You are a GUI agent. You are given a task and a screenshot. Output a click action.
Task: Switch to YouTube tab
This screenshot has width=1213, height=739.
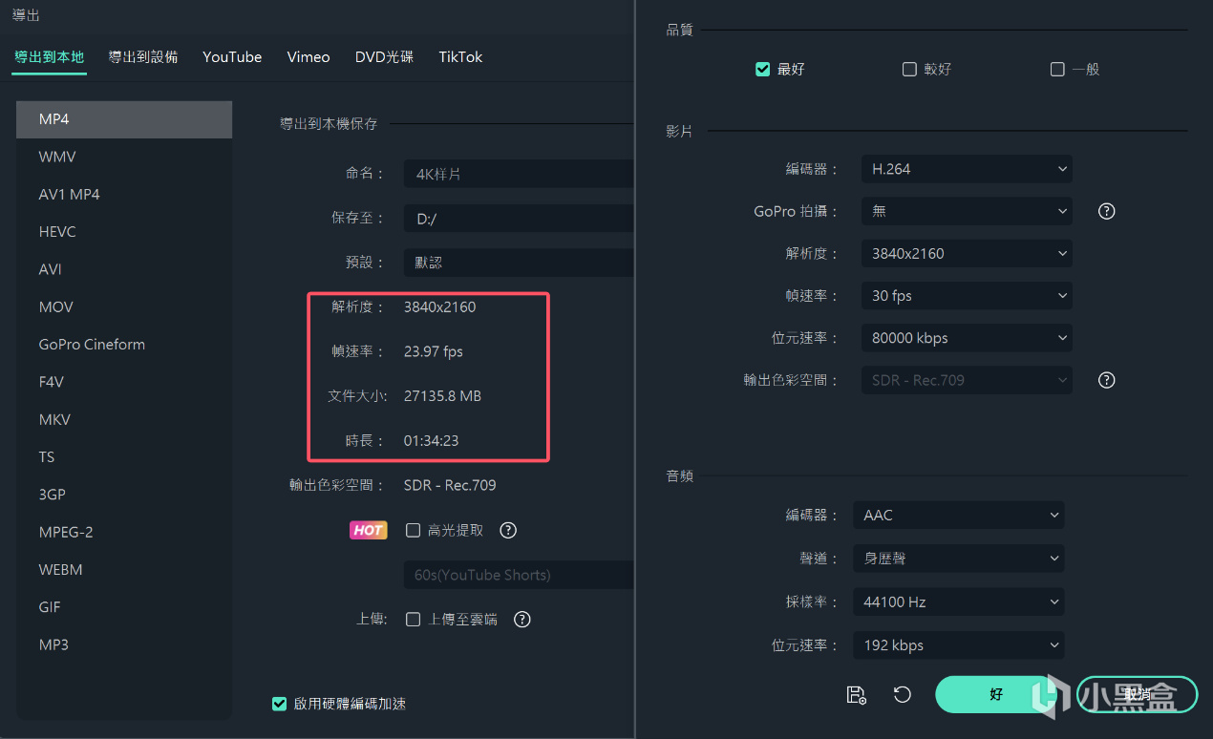click(x=232, y=57)
